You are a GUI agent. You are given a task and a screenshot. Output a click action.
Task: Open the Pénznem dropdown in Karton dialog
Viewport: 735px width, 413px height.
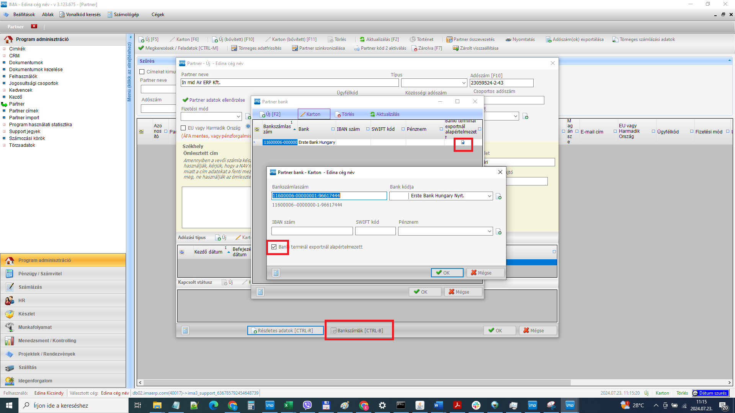pos(489,231)
